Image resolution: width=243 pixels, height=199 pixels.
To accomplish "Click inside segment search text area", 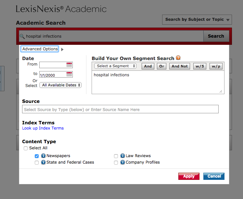I will pos(158,82).
